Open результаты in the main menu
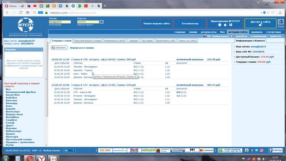Viewport: 286px width, 161px height. point(209,32)
